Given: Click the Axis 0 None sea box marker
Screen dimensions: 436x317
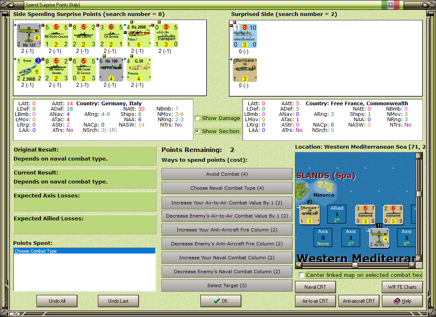Looking at the screenshot, I should tap(323, 237).
